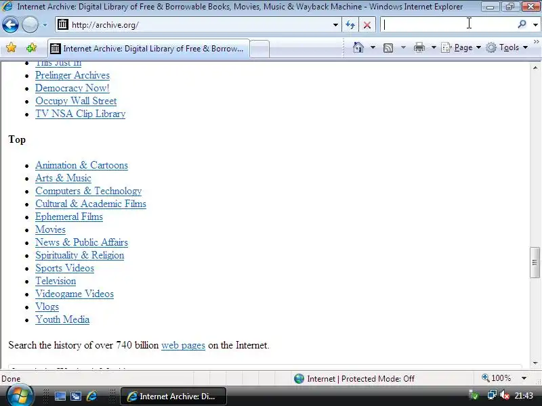
Task: Expand the Feeds dropdown arrow
Action: click(403, 47)
